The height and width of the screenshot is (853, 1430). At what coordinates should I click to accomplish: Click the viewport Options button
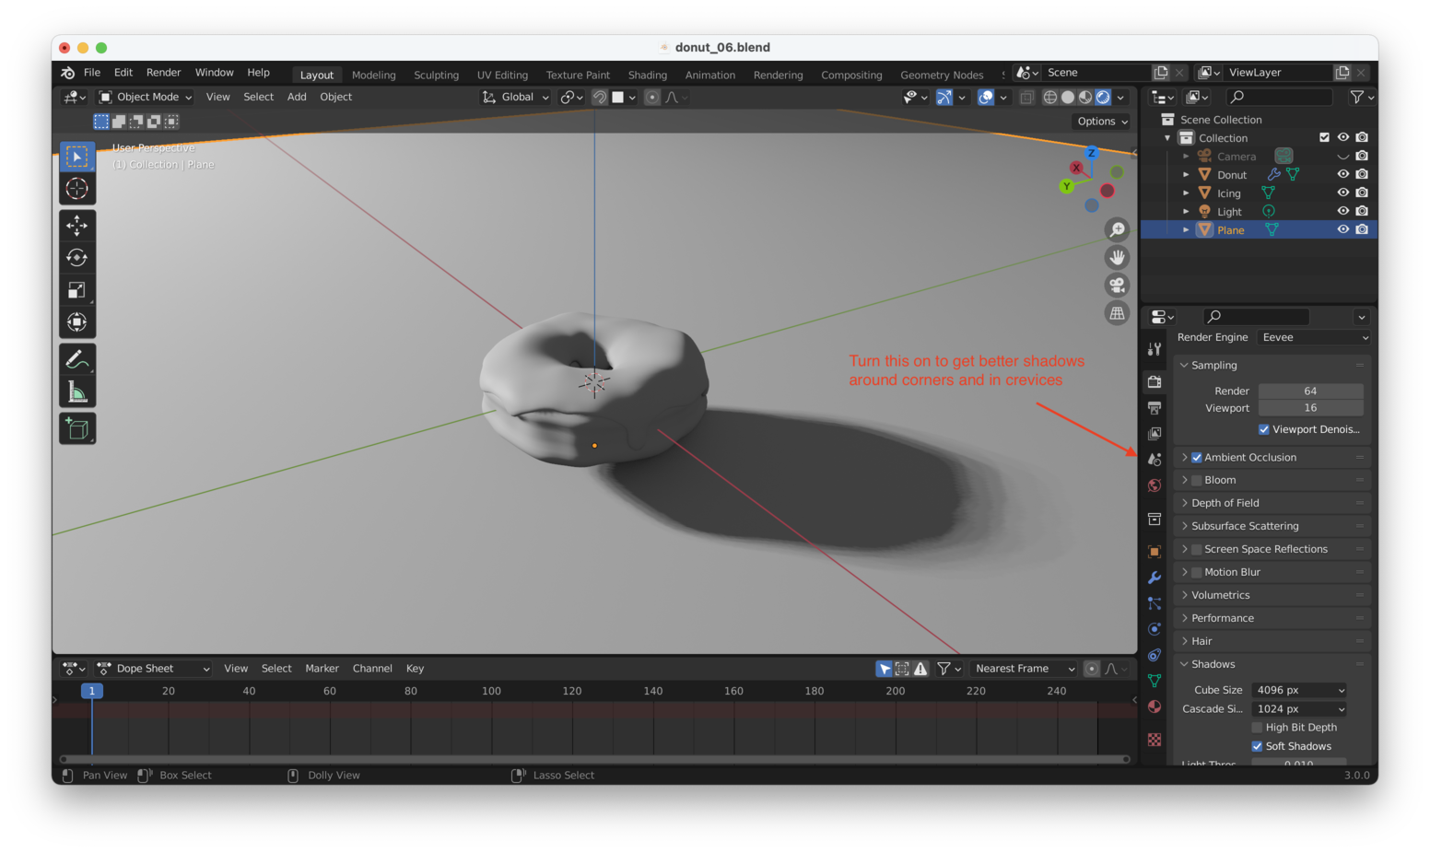point(1101,121)
